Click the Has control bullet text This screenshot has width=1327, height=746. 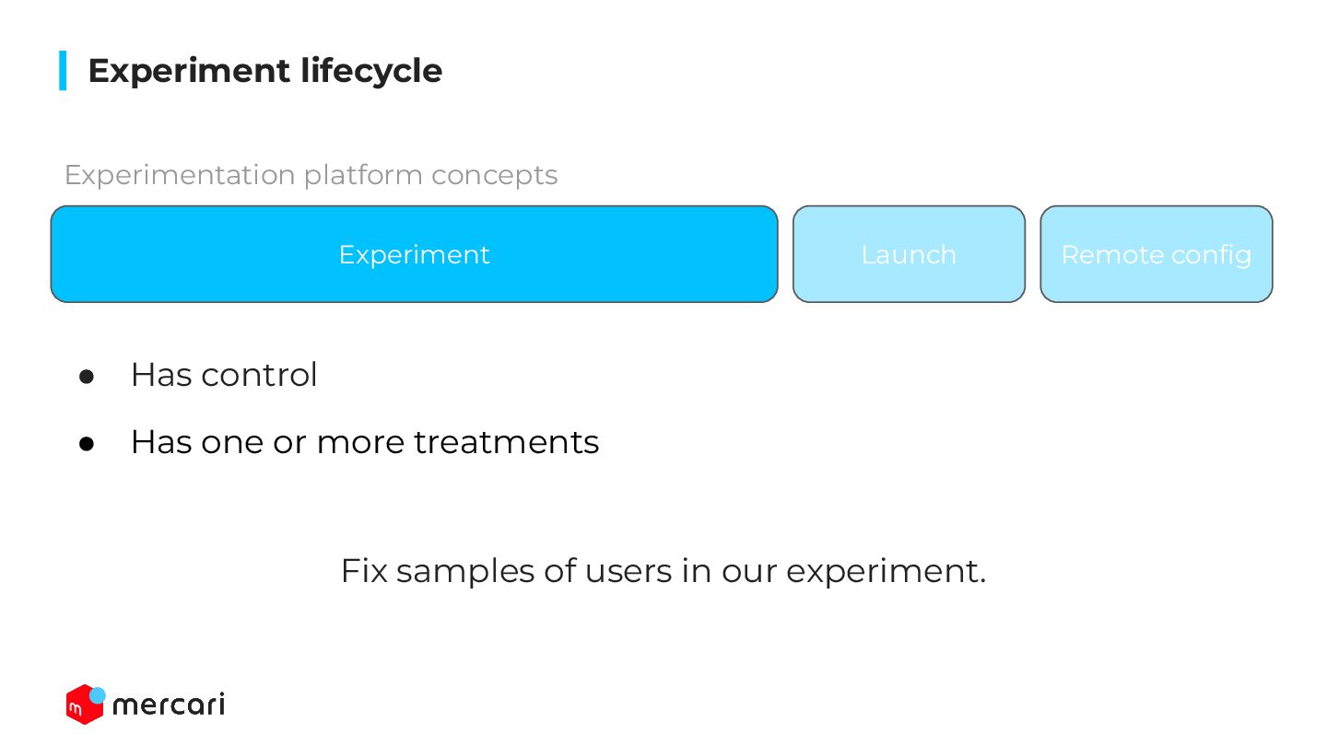(x=224, y=375)
